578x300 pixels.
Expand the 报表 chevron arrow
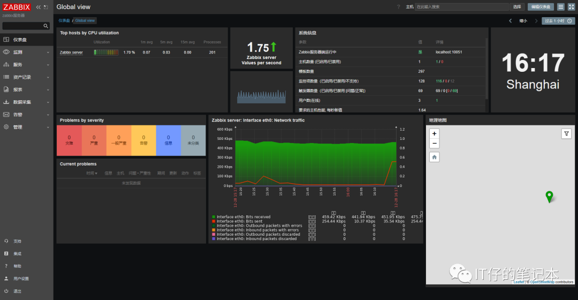[x=48, y=90]
